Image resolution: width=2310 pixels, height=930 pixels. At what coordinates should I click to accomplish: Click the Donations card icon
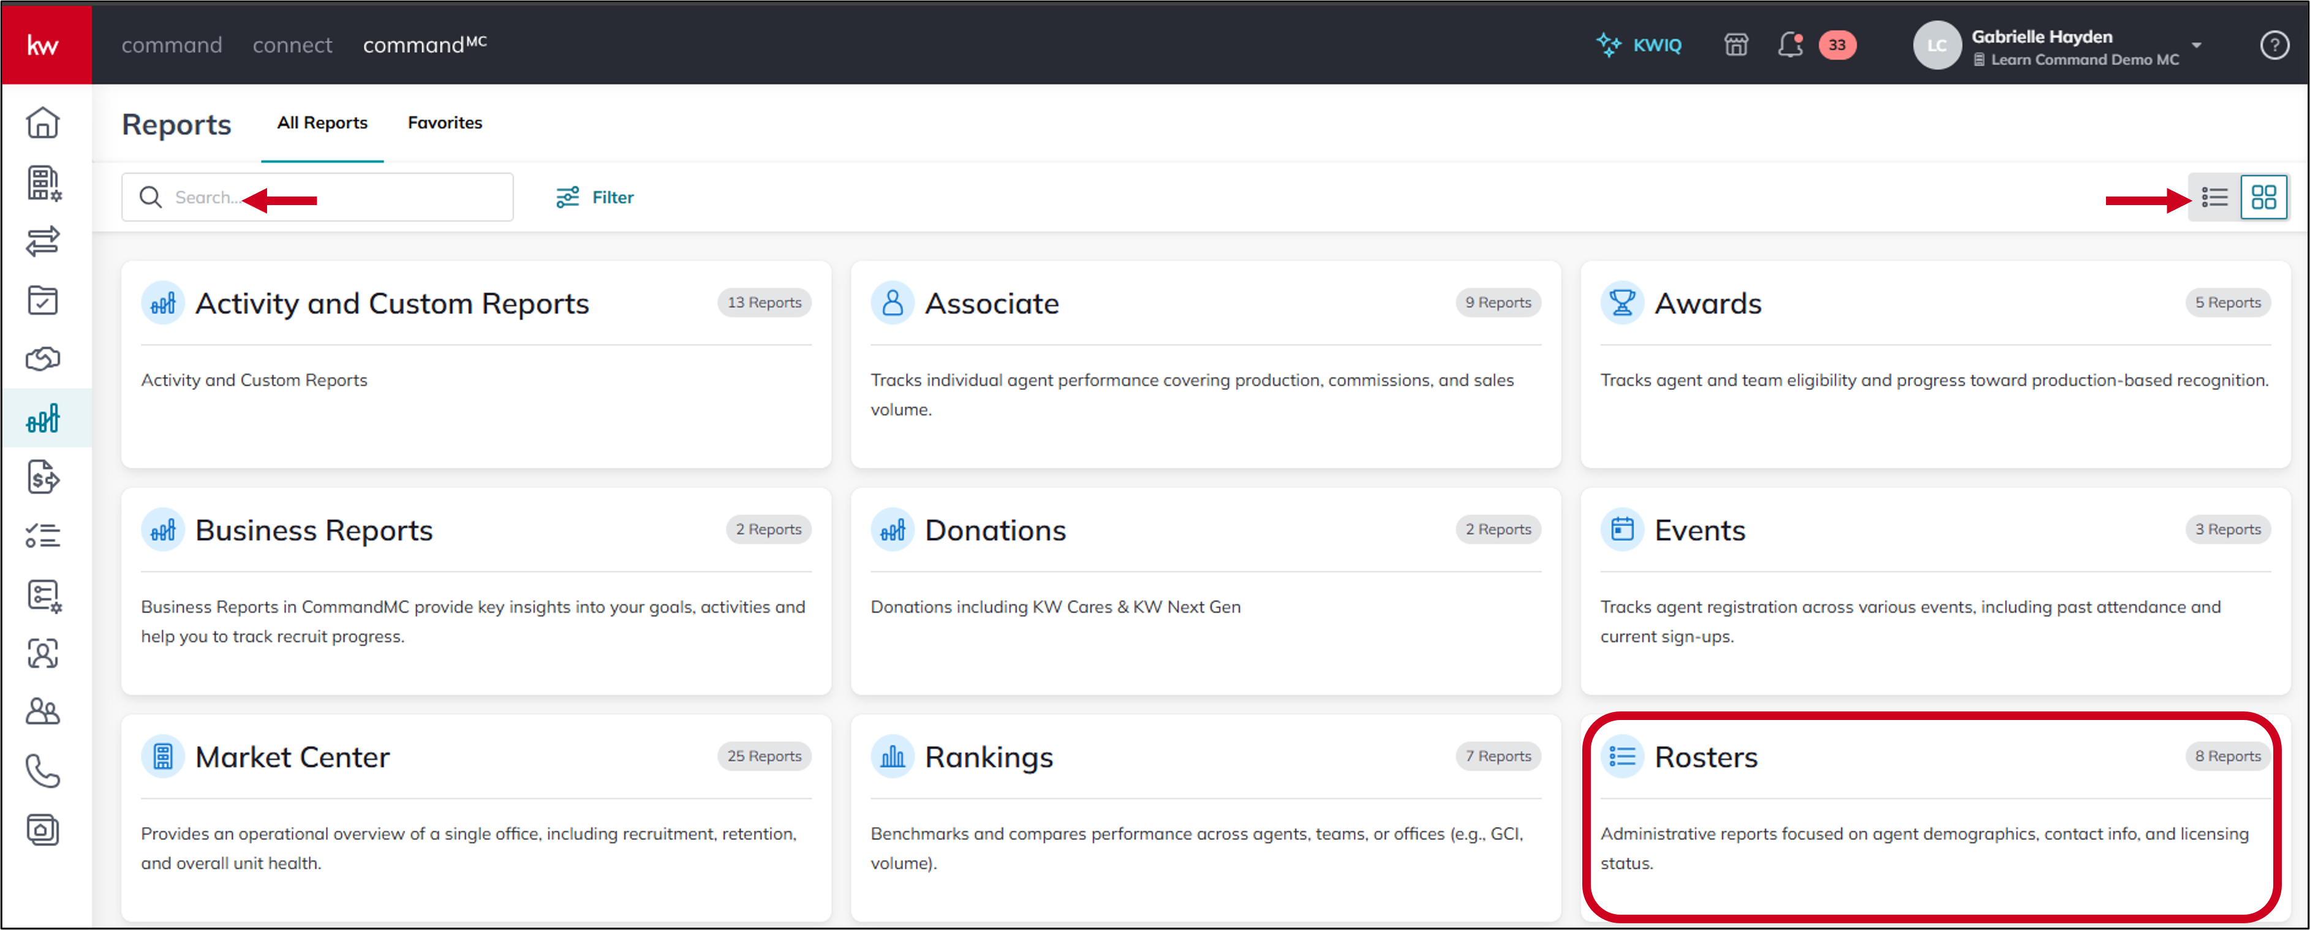tap(893, 530)
